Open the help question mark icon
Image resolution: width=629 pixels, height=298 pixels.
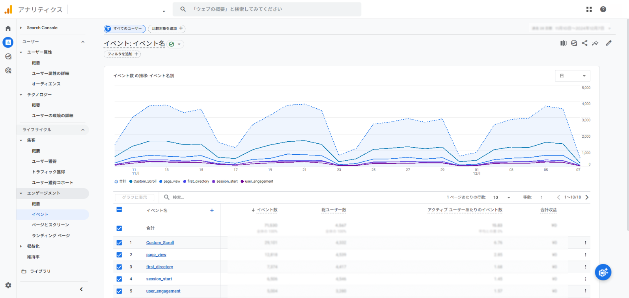tap(603, 9)
